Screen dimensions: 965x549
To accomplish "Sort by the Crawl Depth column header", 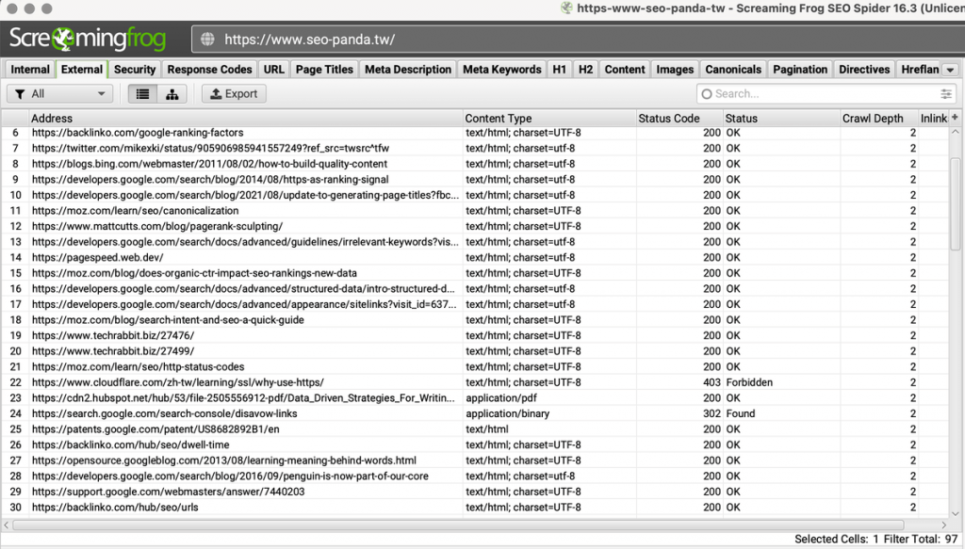I will pyautogui.click(x=879, y=118).
